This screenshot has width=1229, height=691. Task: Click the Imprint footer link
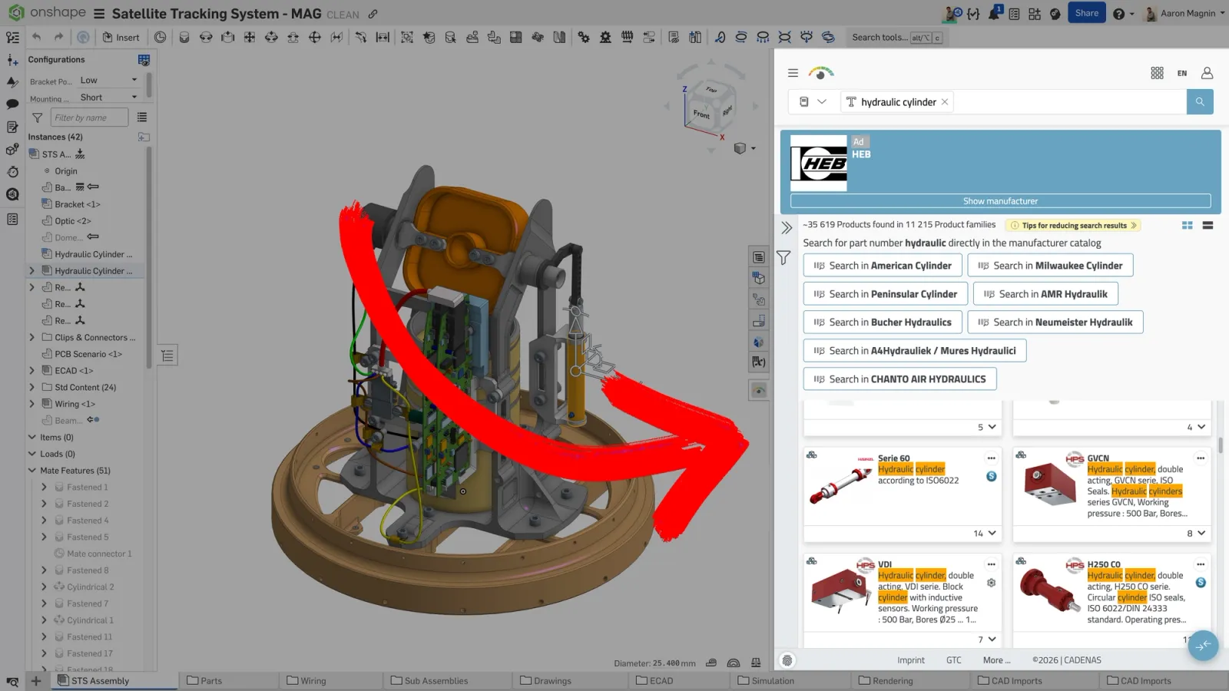point(910,660)
